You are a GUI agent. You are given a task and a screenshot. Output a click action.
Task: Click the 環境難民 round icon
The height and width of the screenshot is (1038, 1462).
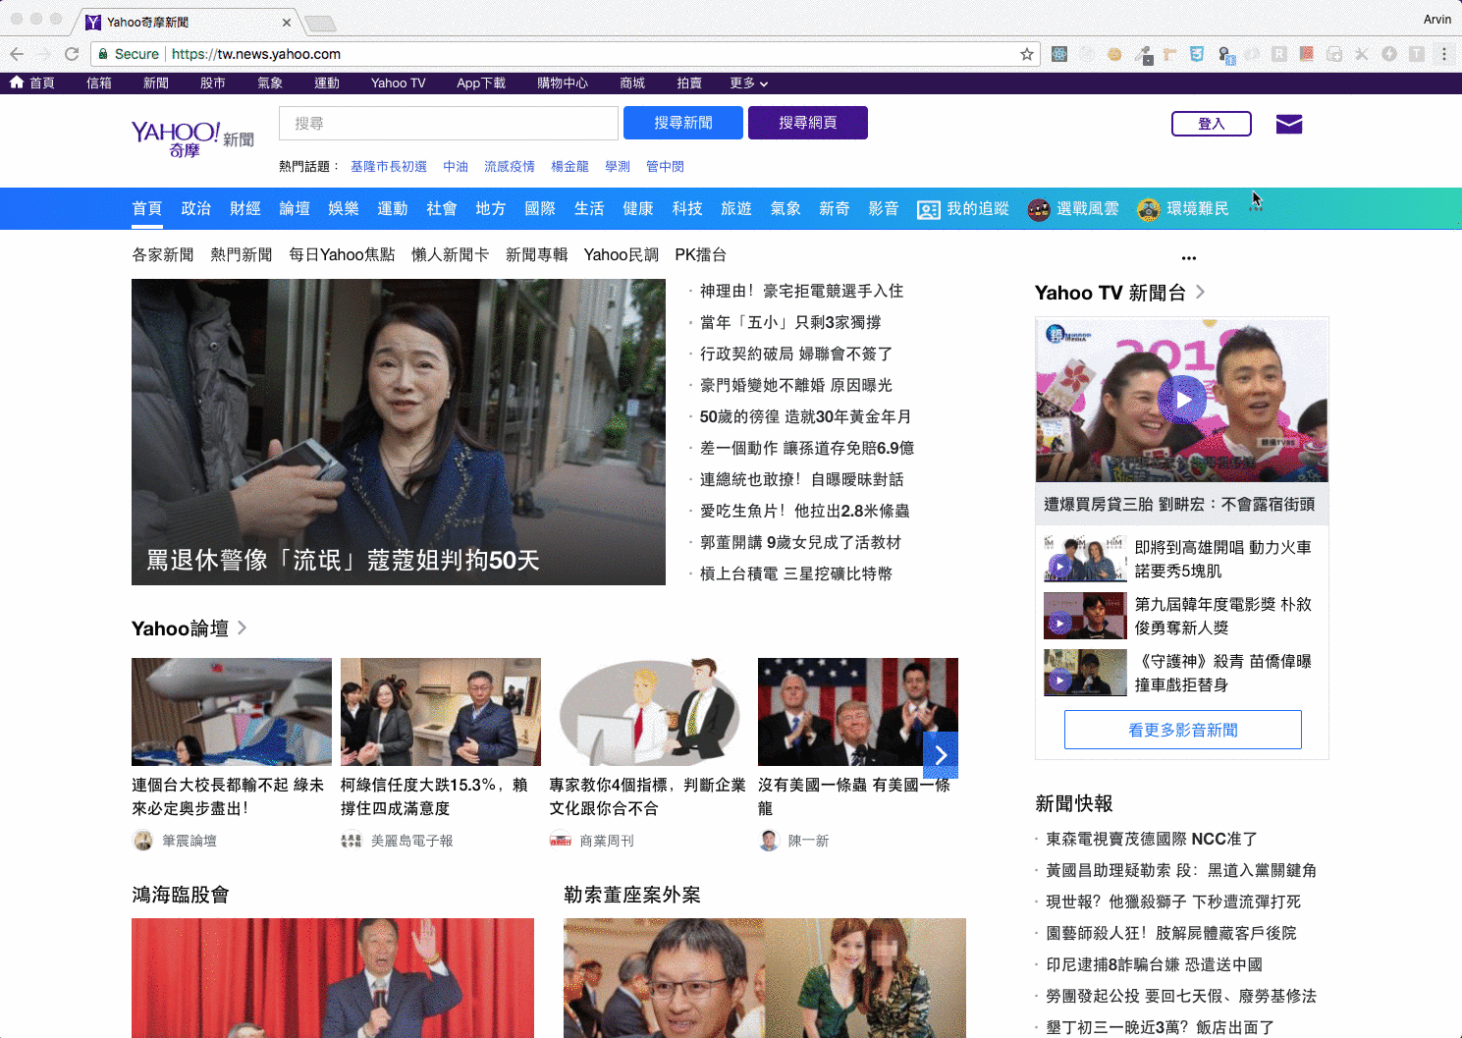pos(1149,209)
